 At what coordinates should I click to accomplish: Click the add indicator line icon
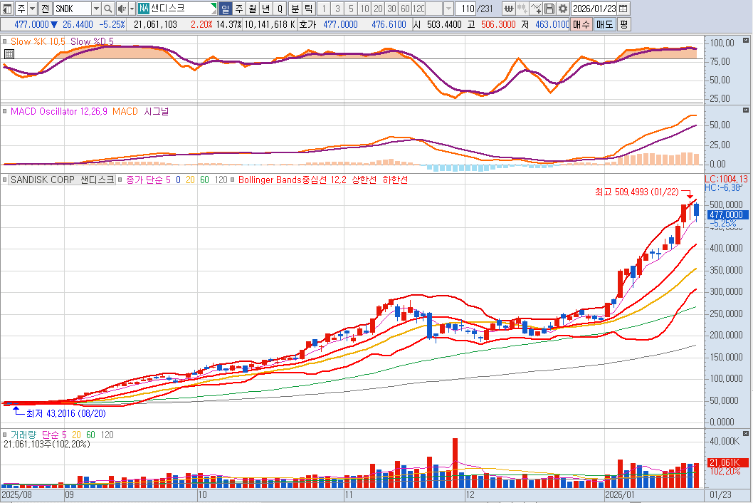(x=536, y=9)
